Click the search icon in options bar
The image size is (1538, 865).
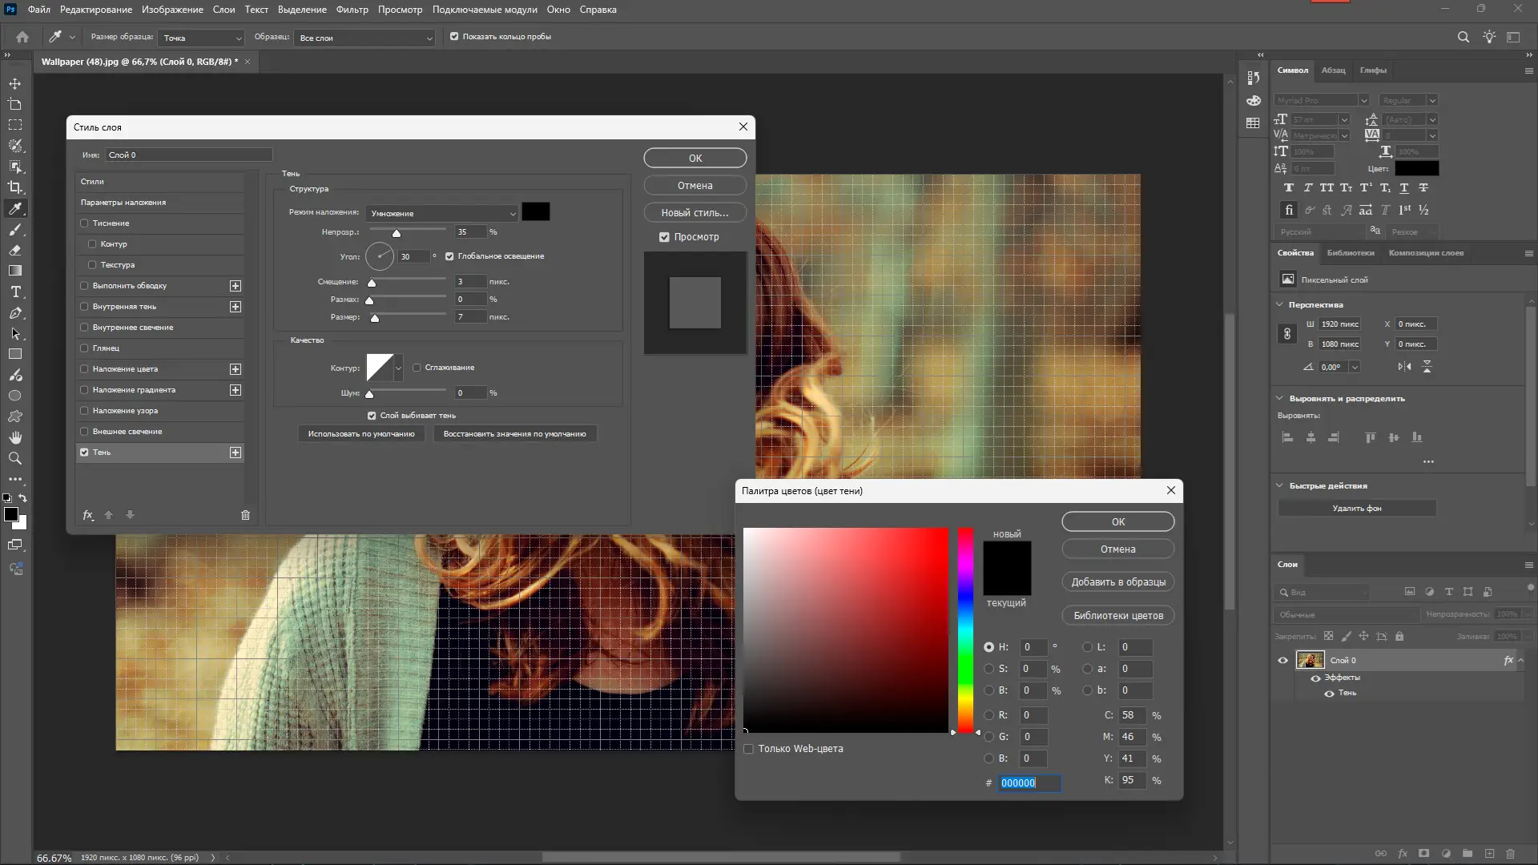tap(1463, 37)
